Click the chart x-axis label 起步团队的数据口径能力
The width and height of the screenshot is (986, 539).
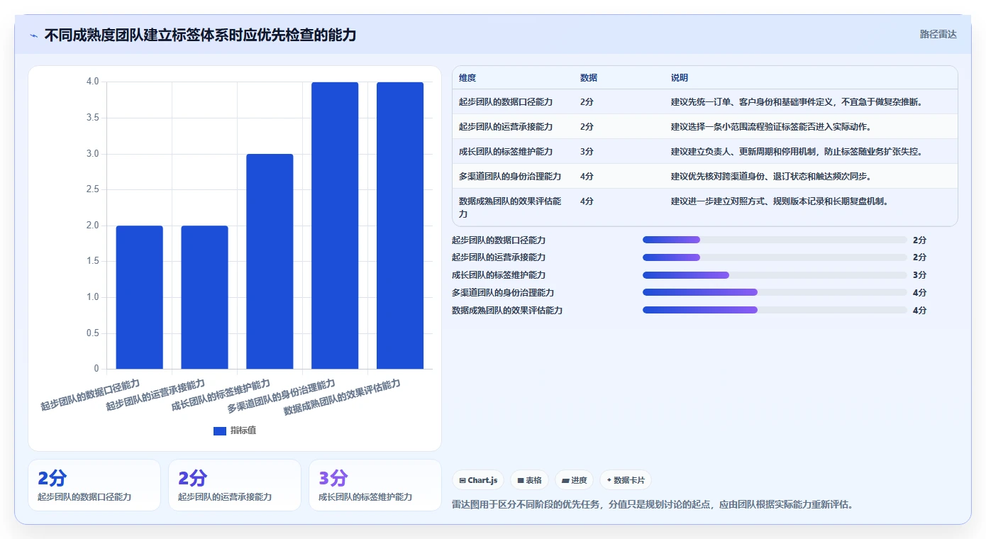[90, 395]
